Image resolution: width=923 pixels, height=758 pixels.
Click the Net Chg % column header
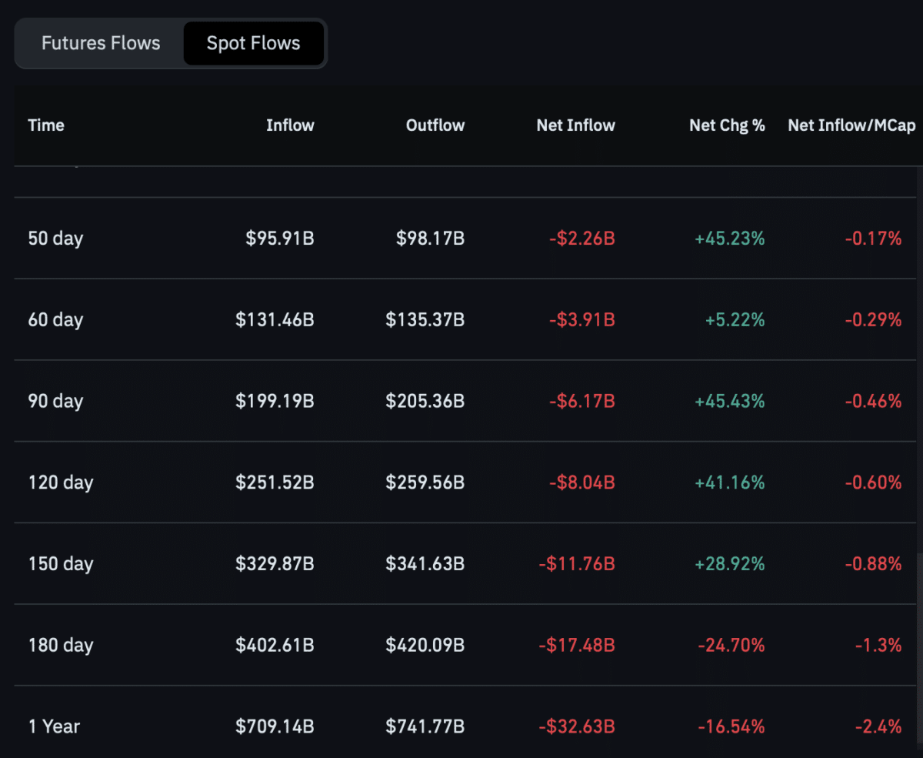tap(727, 125)
